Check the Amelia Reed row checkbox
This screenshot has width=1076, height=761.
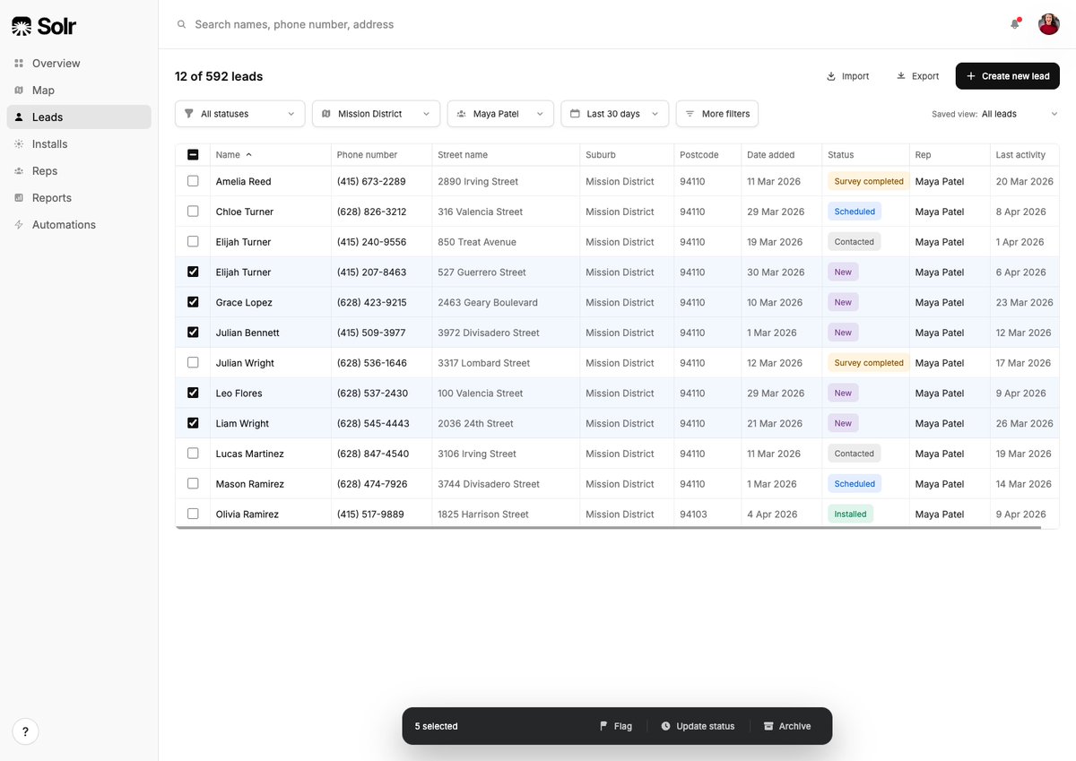(193, 181)
